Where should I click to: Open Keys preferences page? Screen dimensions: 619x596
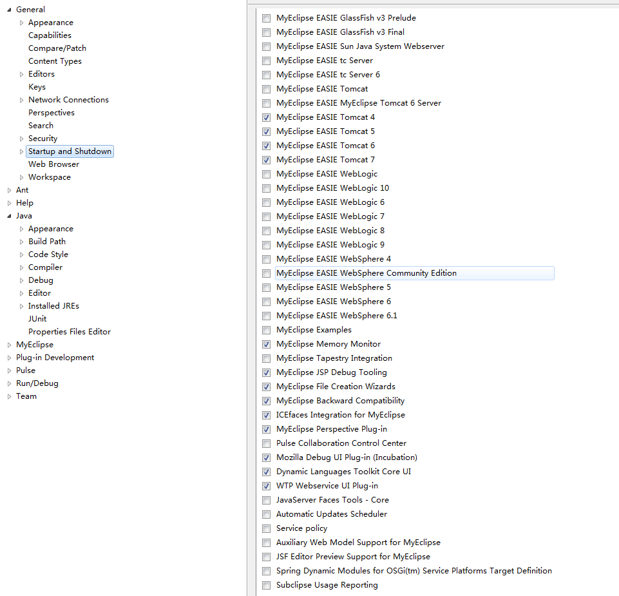pos(37,87)
